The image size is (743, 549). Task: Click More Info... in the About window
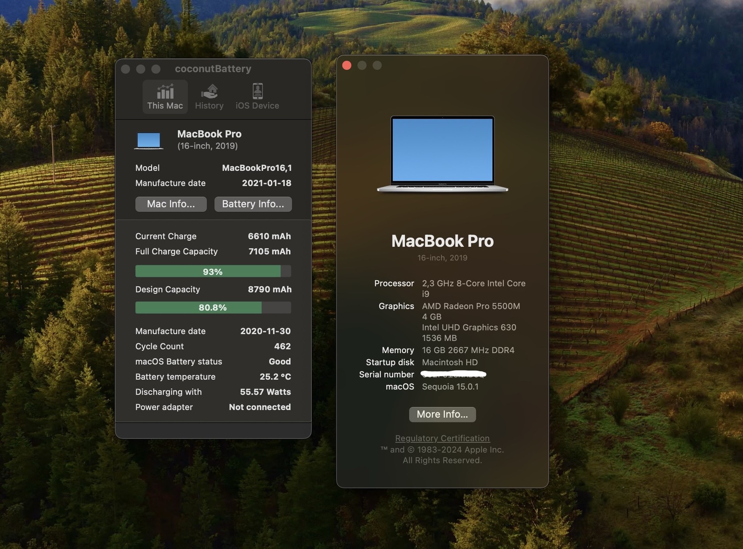click(442, 414)
